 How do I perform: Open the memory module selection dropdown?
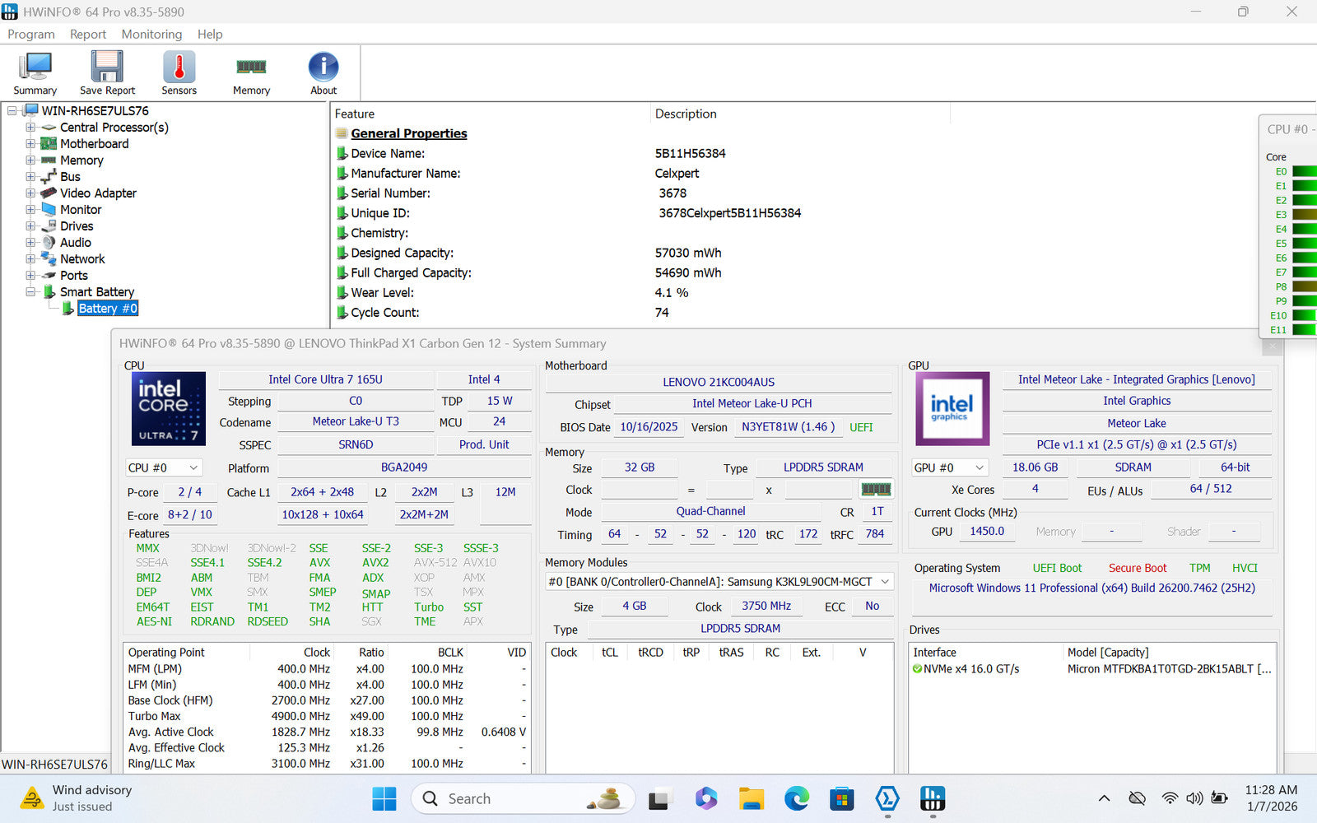(x=719, y=582)
